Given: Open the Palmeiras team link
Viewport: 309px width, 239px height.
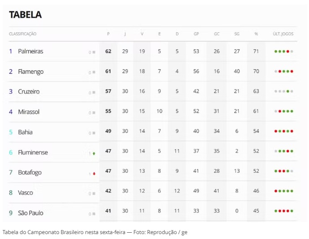Looking at the screenshot, I should [x=30, y=51].
